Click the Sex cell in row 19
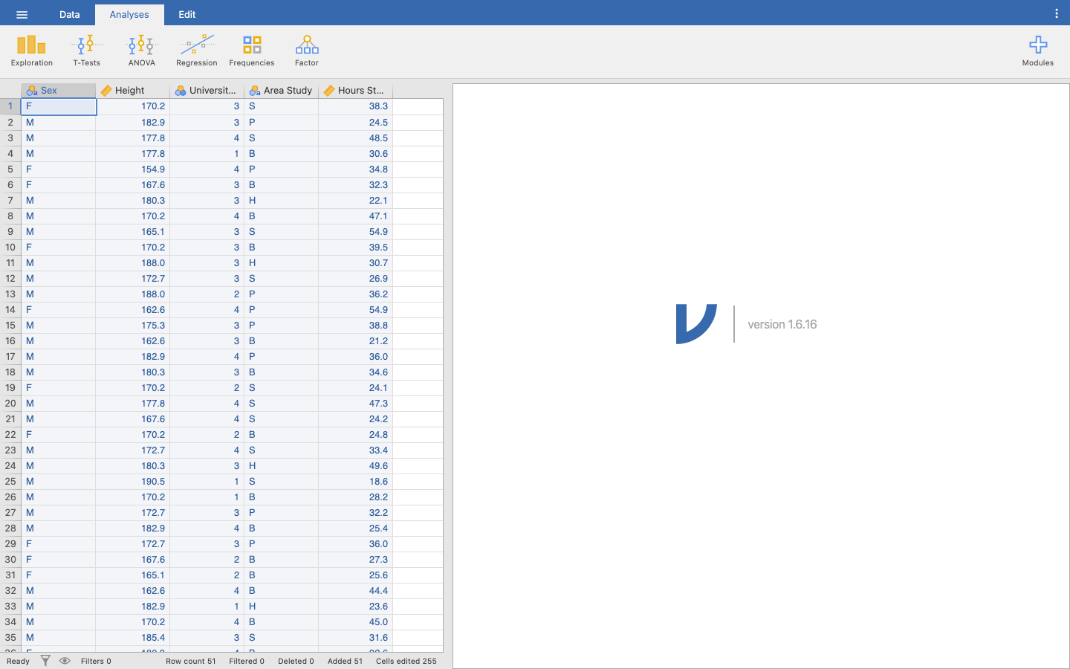 point(59,388)
